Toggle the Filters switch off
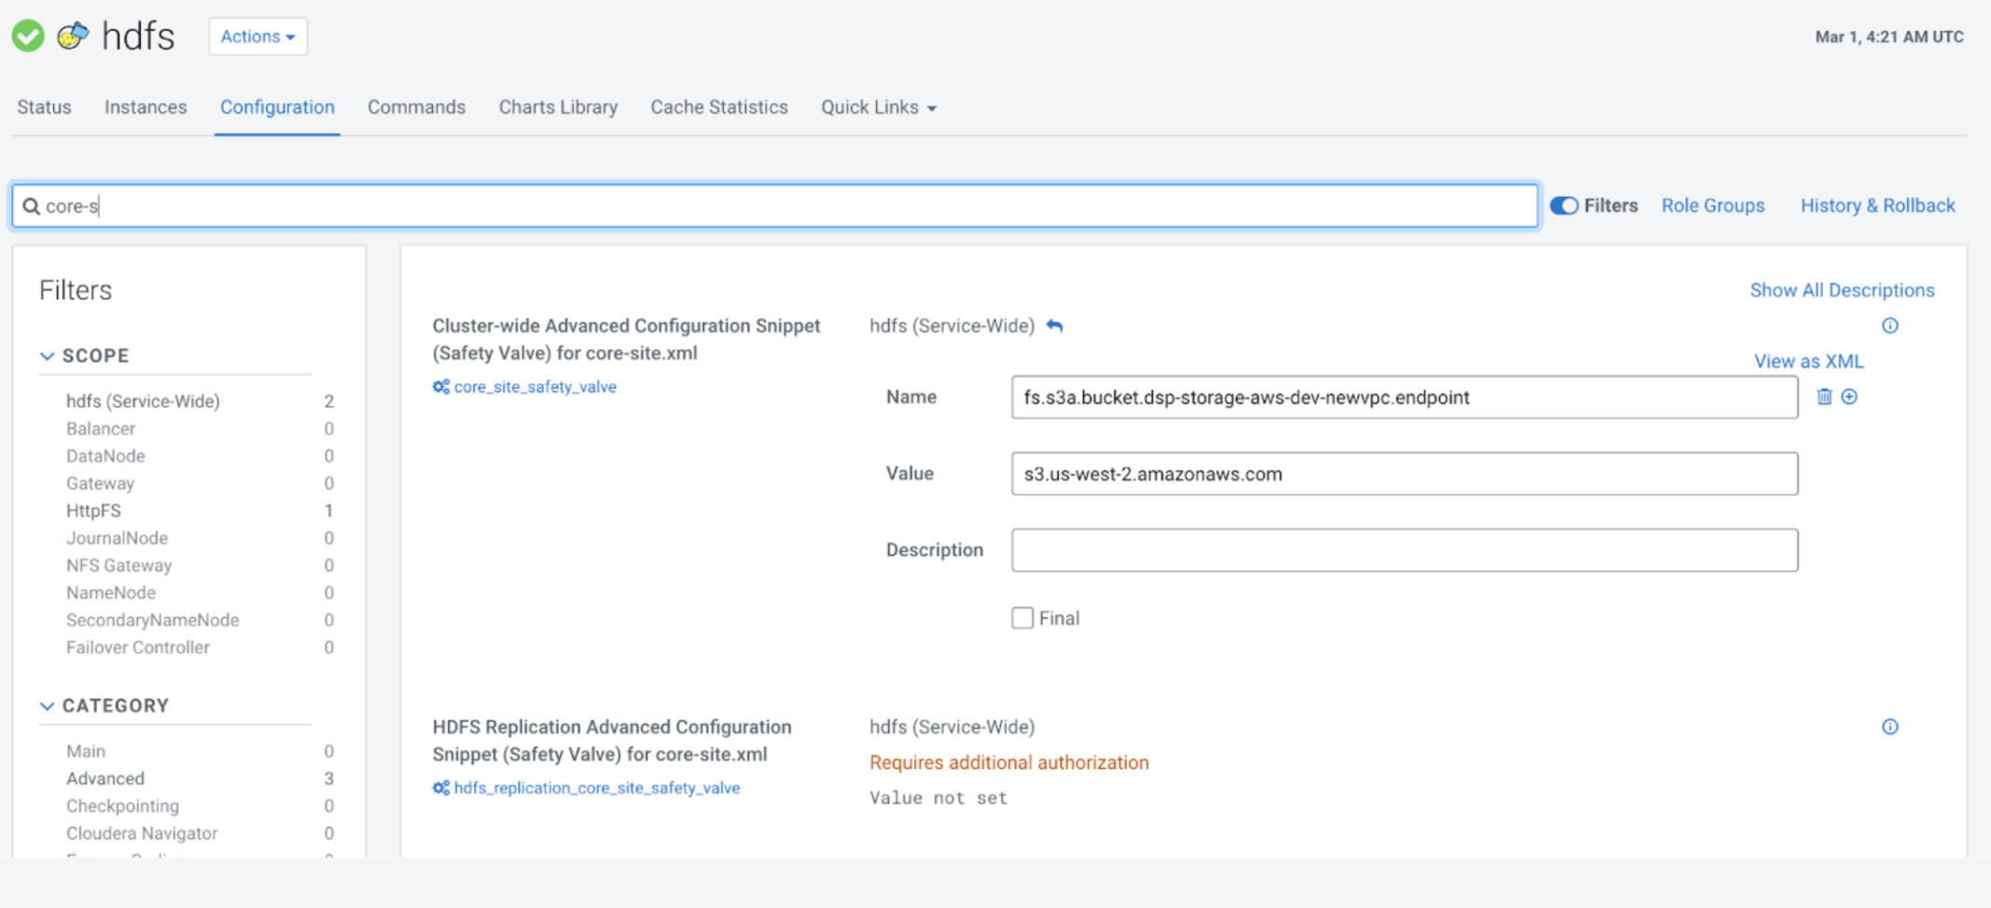Image resolution: width=1991 pixels, height=908 pixels. [x=1564, y=206]
